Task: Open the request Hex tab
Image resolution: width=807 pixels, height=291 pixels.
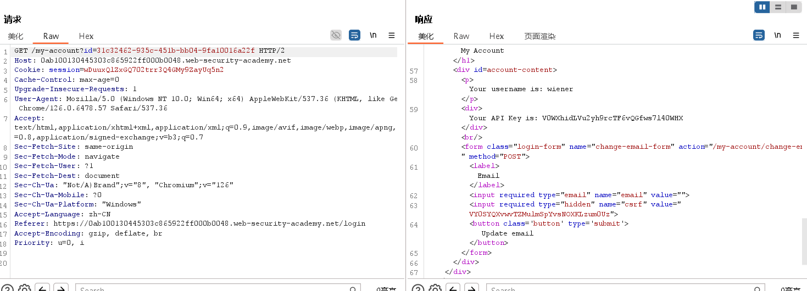Action: (86, 36)
